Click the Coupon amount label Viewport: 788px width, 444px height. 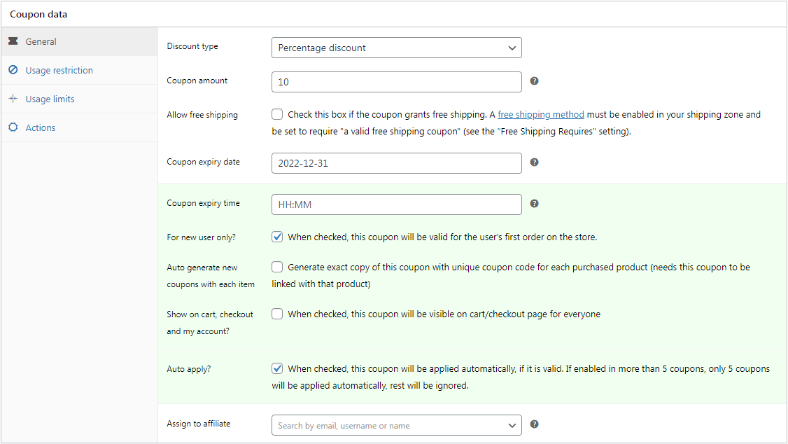[x=197, y=81]
